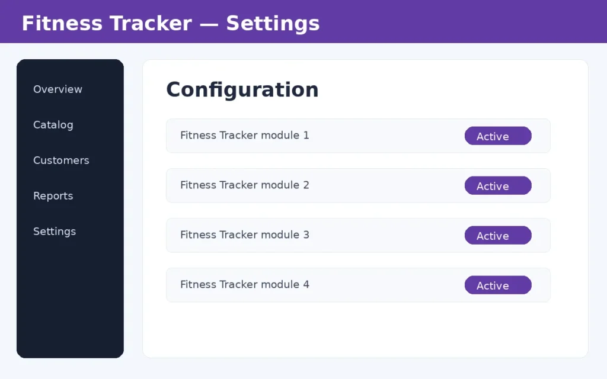The height and width of the screenshot is (379, 607).
Task: Select the module 4 row card
Action: [358, 285]
